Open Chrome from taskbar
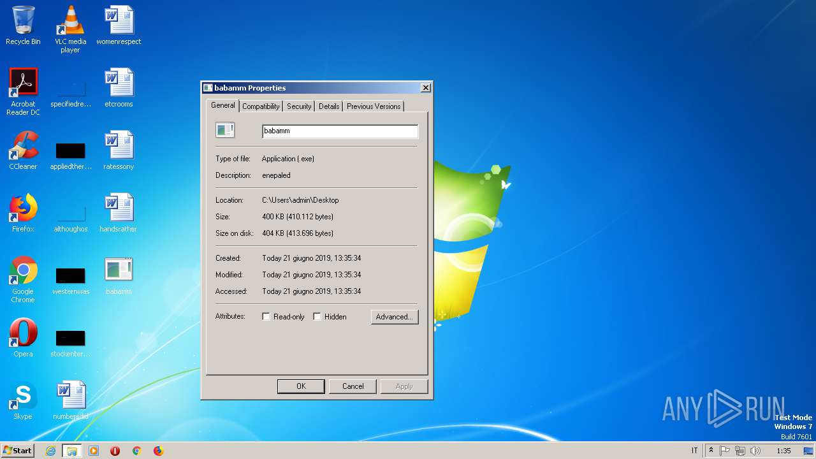 136,451
